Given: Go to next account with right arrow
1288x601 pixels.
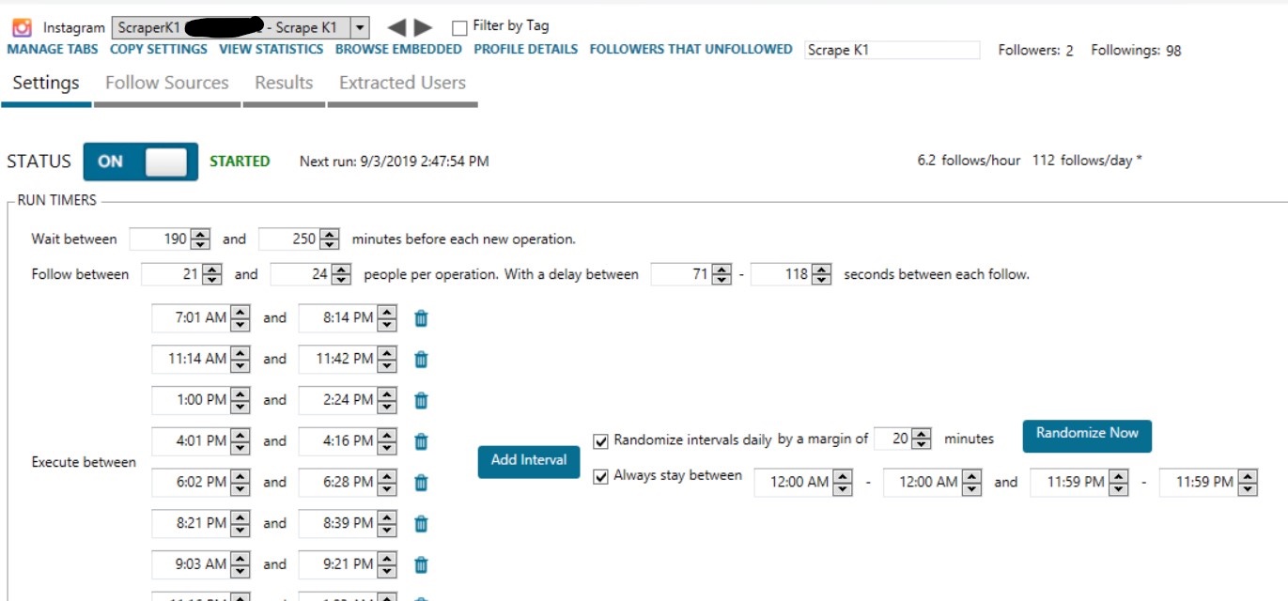Looking at the screenshot, I should [424, 28].
